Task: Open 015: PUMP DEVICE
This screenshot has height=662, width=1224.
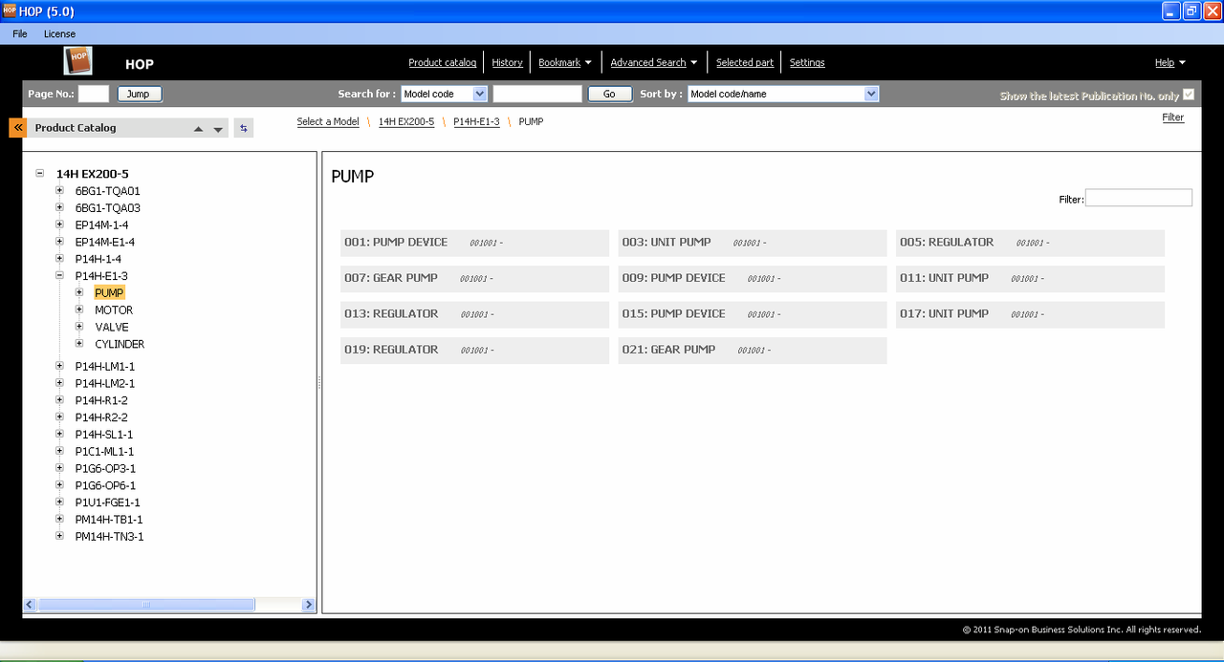Action: coord(753,314)
